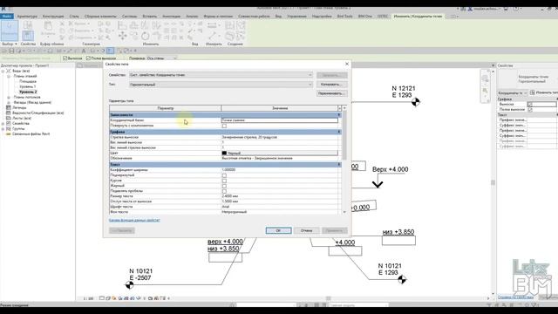Image resolution: width=558 pixels, height=314 pixels.
Task: Click the Families (Семейства) icon in browser
Action: (x=9, y=123)
